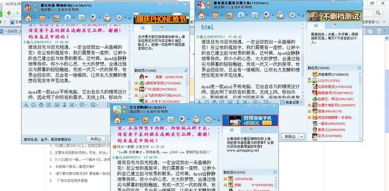The height and width of the screenshot is (191, 389).
Task: Expand file share dropdown arrow in 都市热报 window
Action: click(x=49, y=18)
